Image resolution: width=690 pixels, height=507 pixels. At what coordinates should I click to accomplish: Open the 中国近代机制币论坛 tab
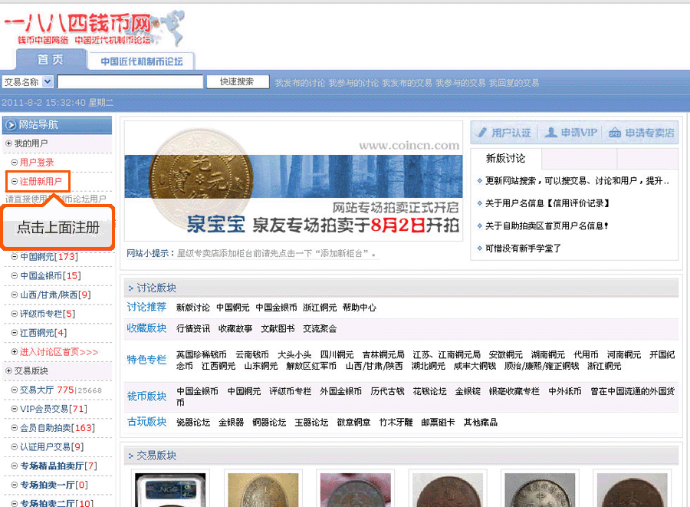(142, 61)
